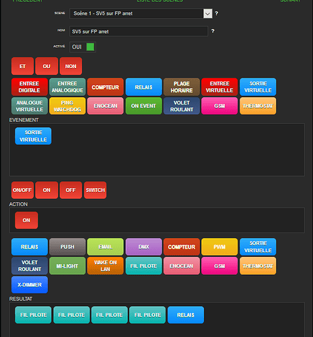Click the ON/OFF action type button
Image resolution: width=313 pixels, height=337 pixels.
23,190
